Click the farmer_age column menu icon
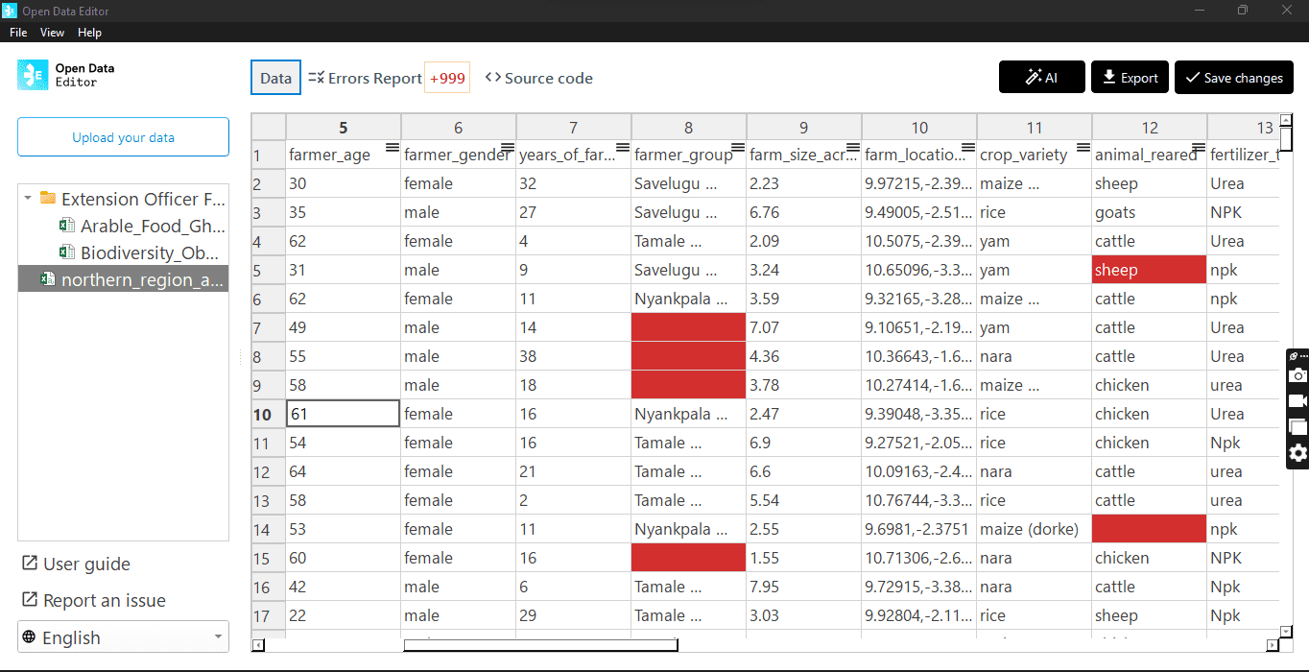1309x672 pixels. click(392, 147)
